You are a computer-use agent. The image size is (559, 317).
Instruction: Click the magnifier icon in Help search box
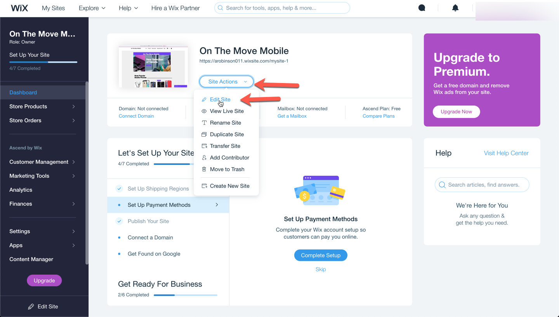pyautogui.click(x=442, y=185)
